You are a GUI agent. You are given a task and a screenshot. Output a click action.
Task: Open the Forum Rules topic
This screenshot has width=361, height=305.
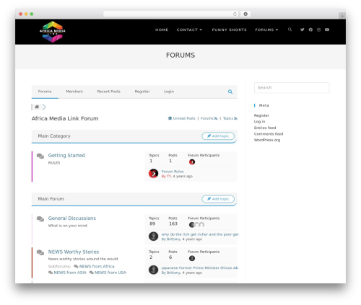click(x=173, y=172)
